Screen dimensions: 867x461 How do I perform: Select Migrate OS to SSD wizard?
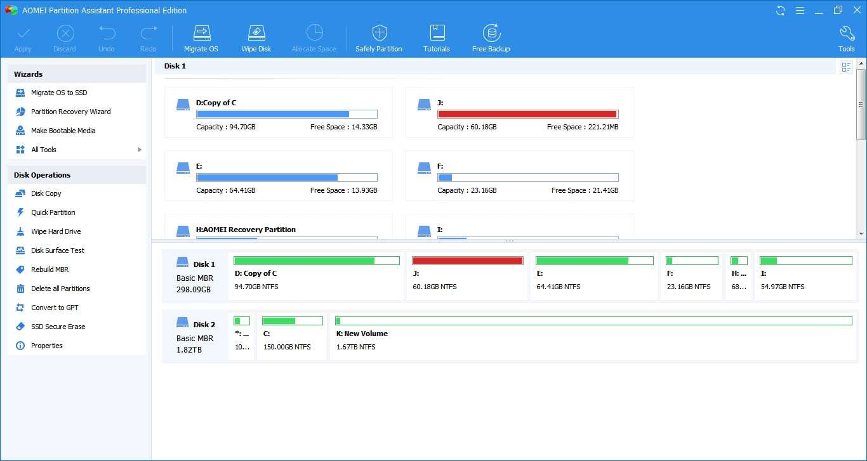[59, 93]
